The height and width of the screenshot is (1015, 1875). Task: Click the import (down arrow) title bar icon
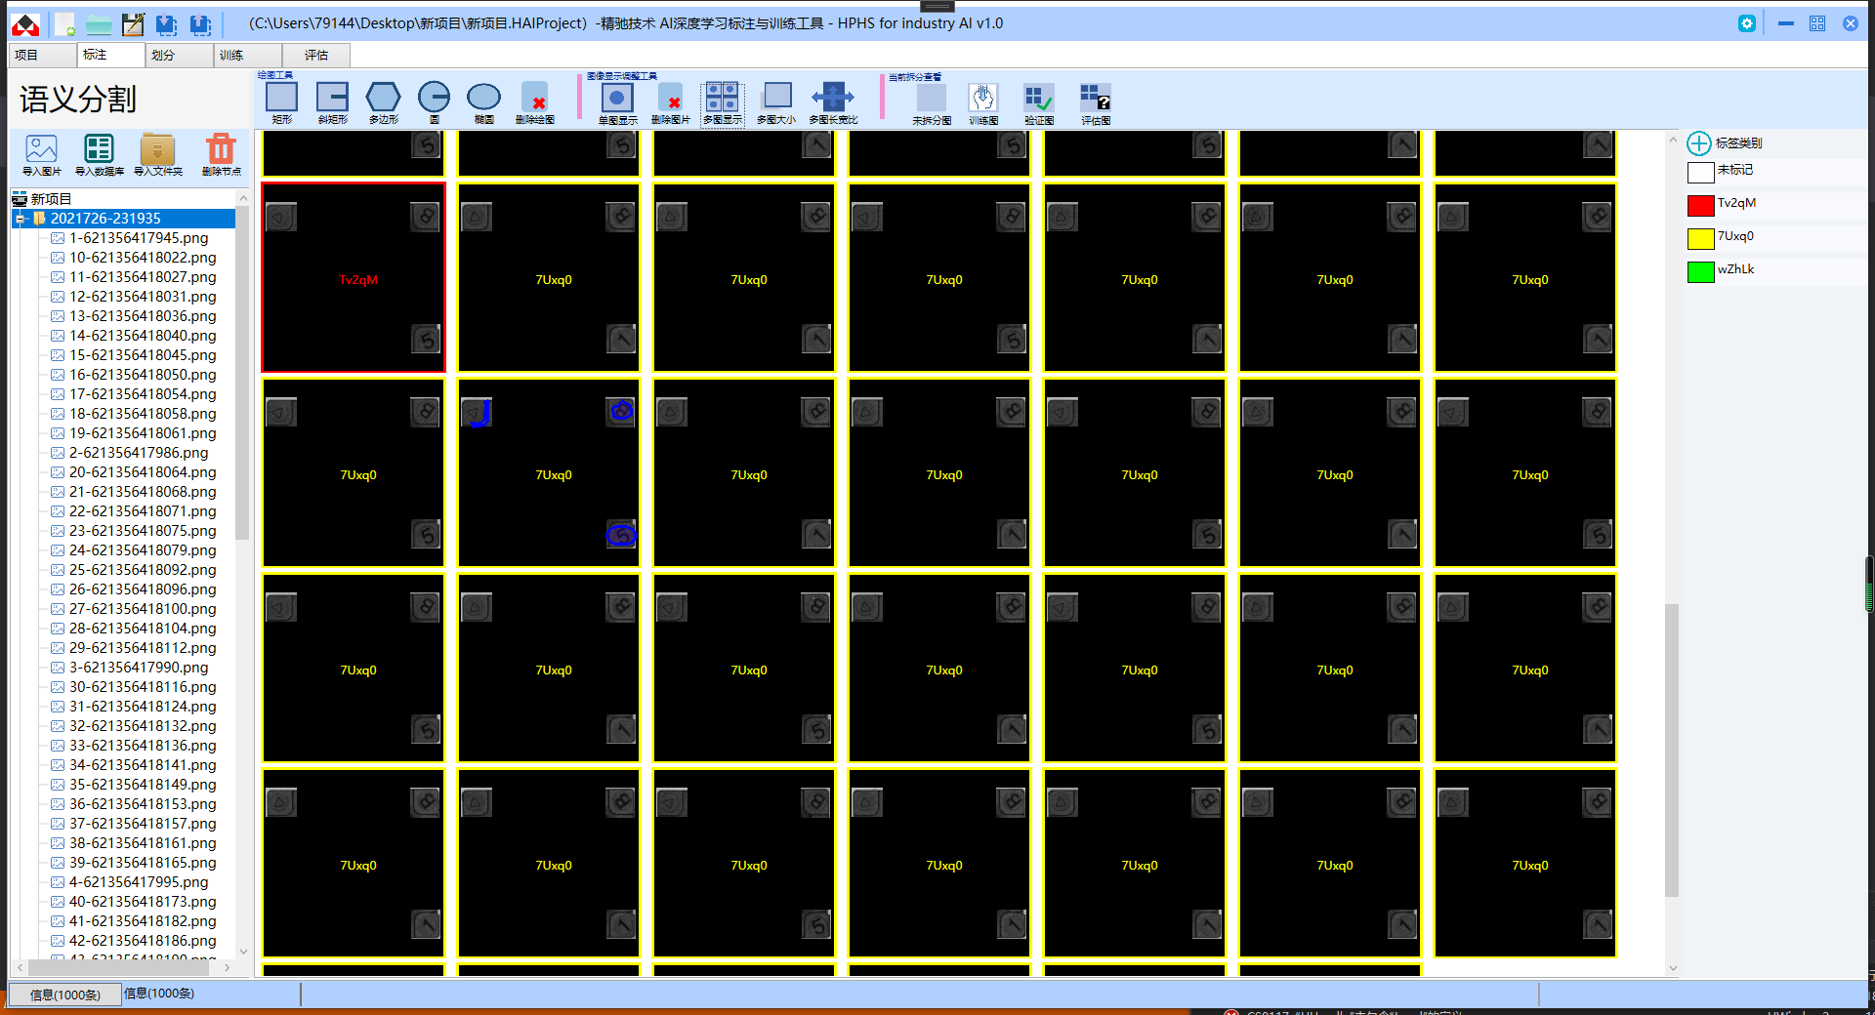(167, 24)
